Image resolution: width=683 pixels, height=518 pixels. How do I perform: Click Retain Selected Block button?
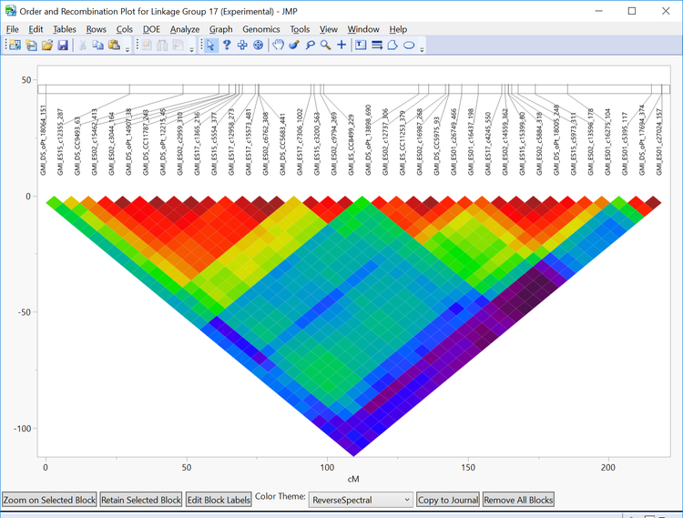click(141, 500)
